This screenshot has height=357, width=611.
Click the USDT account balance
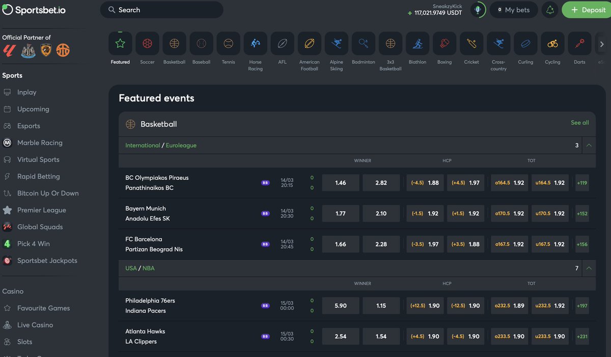435,13
